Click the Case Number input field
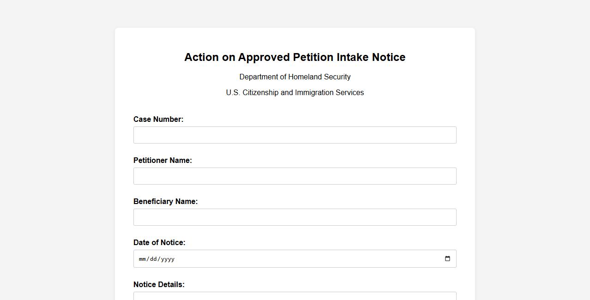The image size is (590, 300). [295, 135]
